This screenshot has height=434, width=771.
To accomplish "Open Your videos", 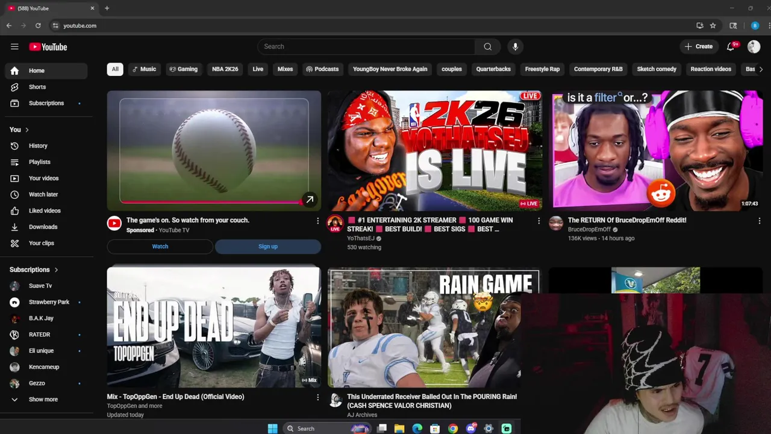I will (46, 178).
